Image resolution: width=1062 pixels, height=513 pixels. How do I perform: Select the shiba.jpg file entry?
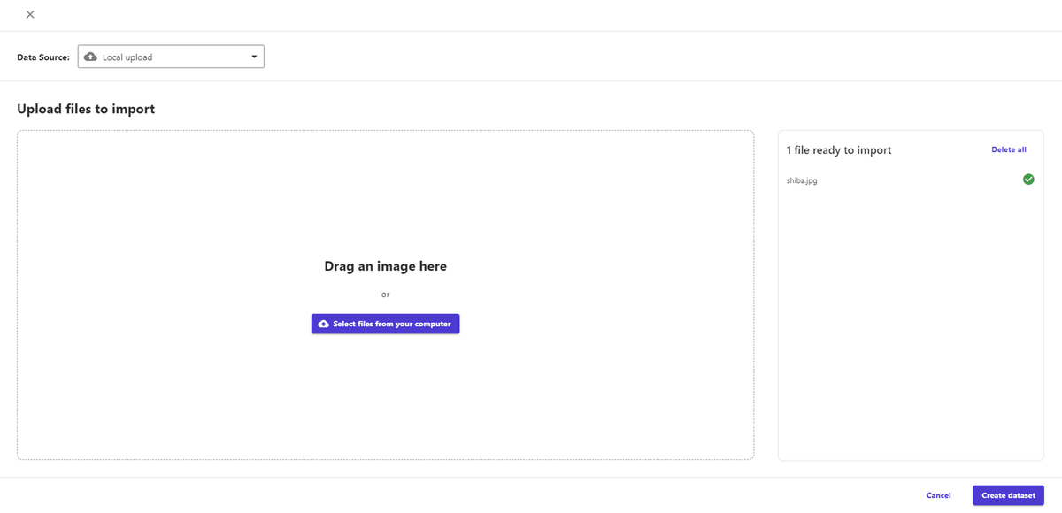point(911,180)
